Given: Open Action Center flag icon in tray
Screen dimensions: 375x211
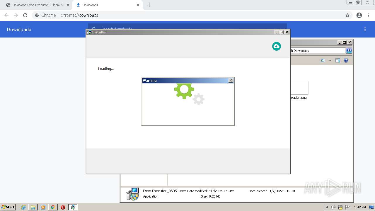Looking at the screenshot, I should pyautogui.click(x=347, y=207).
